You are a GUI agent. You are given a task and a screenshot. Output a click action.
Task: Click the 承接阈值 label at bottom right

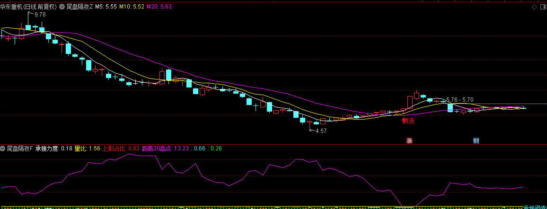click(x=535, y=207)
